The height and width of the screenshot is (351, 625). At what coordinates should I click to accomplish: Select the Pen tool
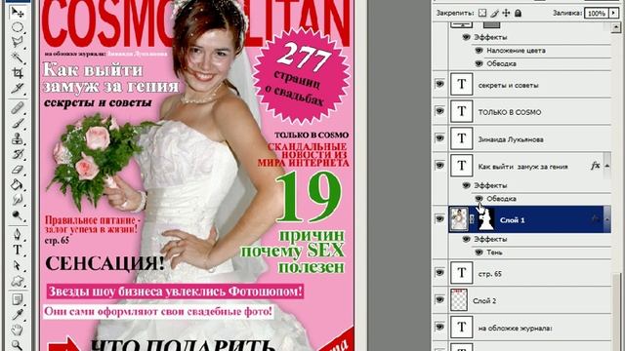tap(18, 235)
